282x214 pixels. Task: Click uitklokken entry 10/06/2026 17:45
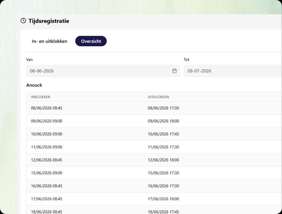click(163, 134)
